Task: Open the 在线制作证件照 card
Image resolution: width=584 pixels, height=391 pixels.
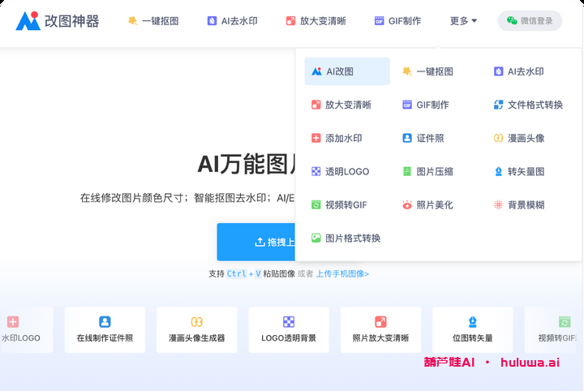Action: coord(105,329)
